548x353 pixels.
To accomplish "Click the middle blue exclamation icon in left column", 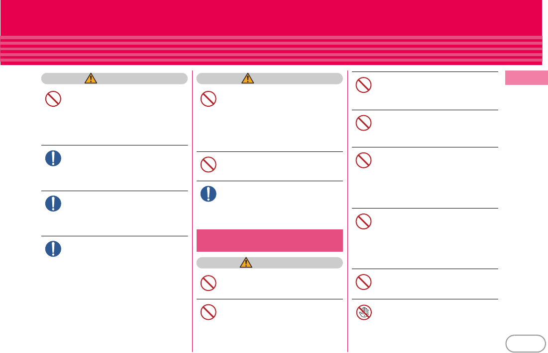I will 53,204.
